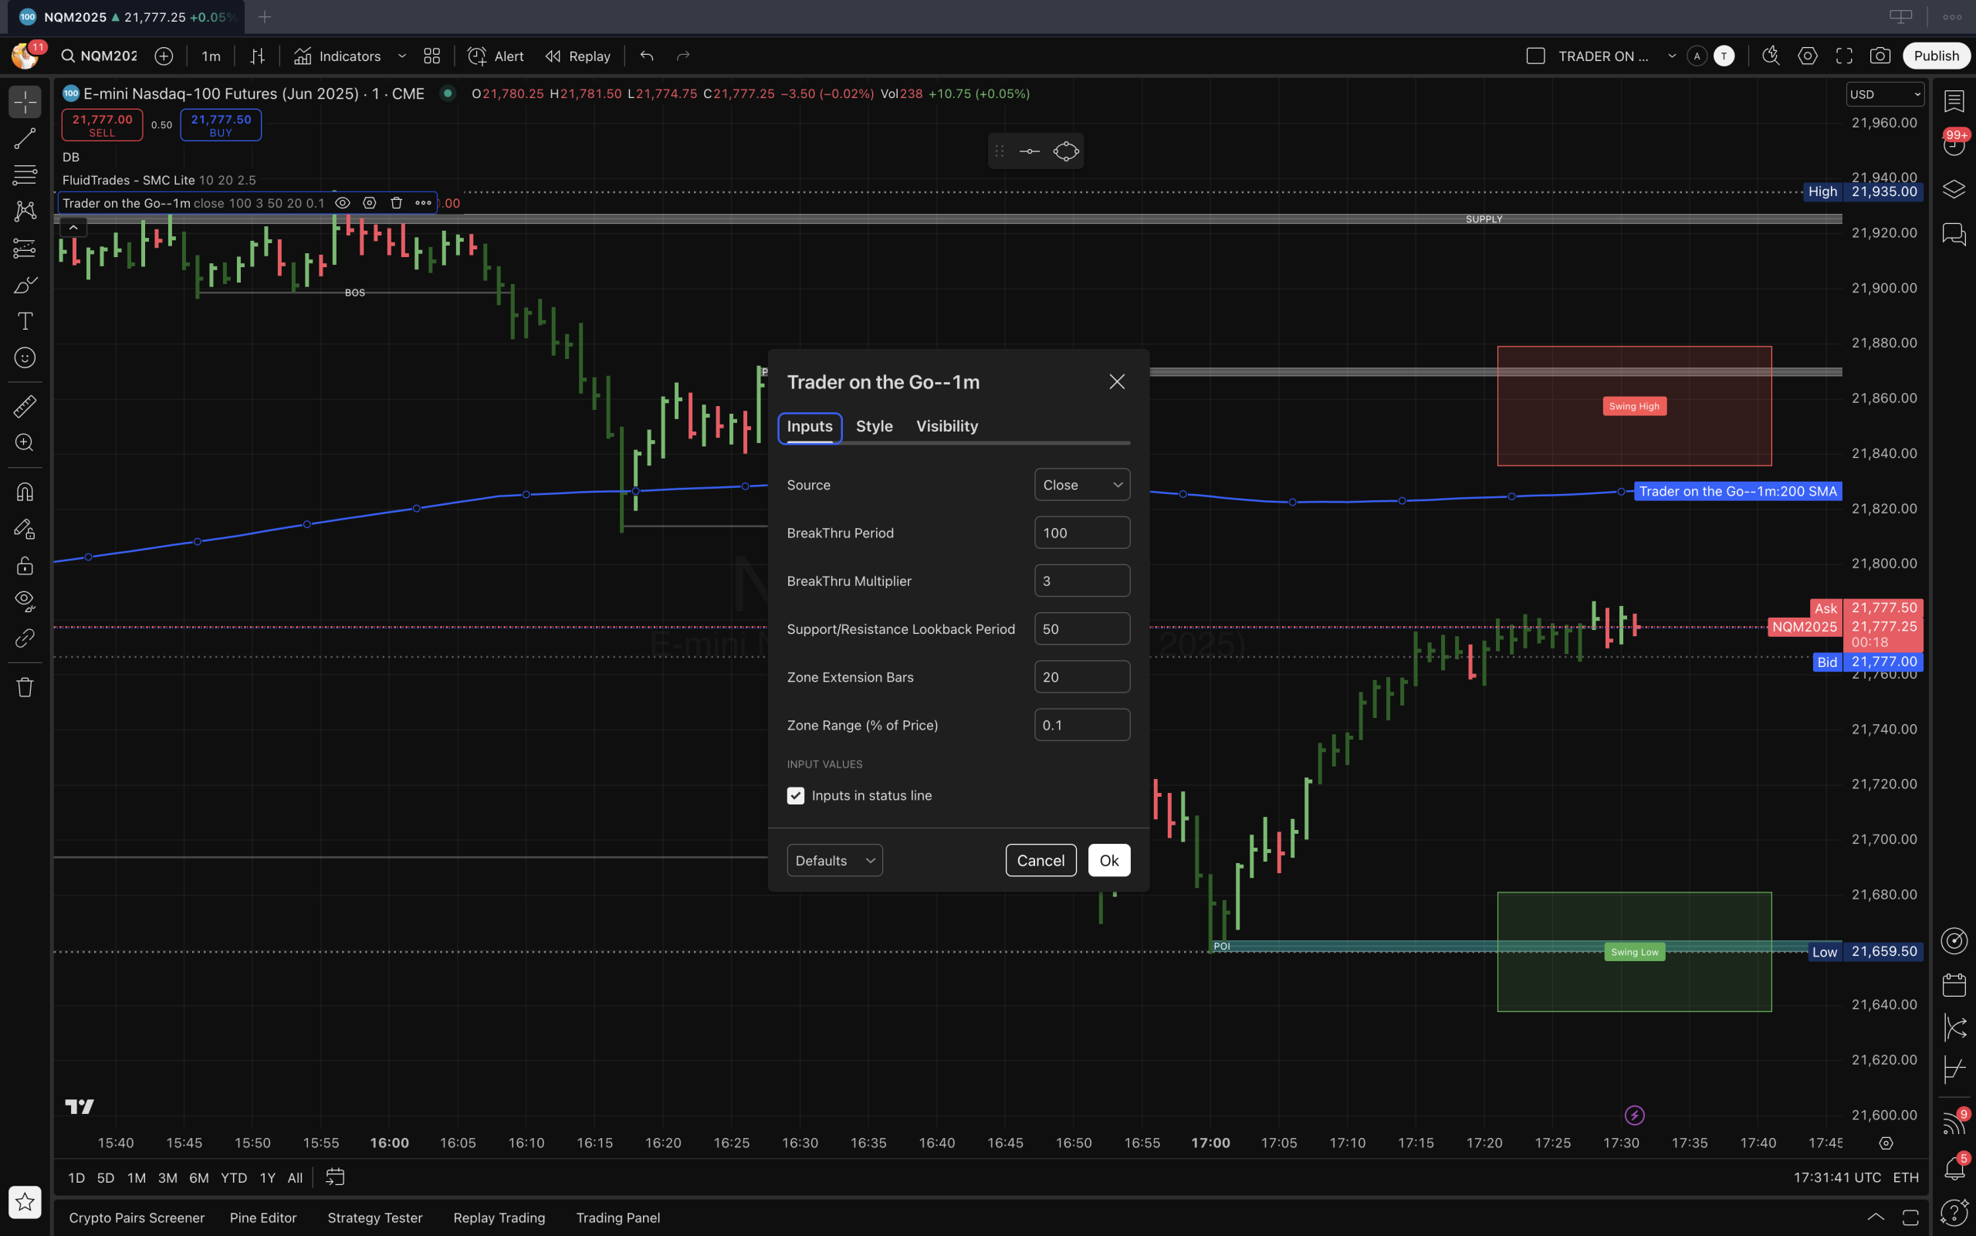Open the Indicators dialog
1976x1236 pixels.
(337, 56)
